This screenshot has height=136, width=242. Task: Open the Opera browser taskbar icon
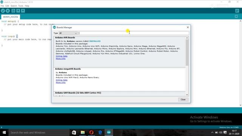[x=92, y=133]
